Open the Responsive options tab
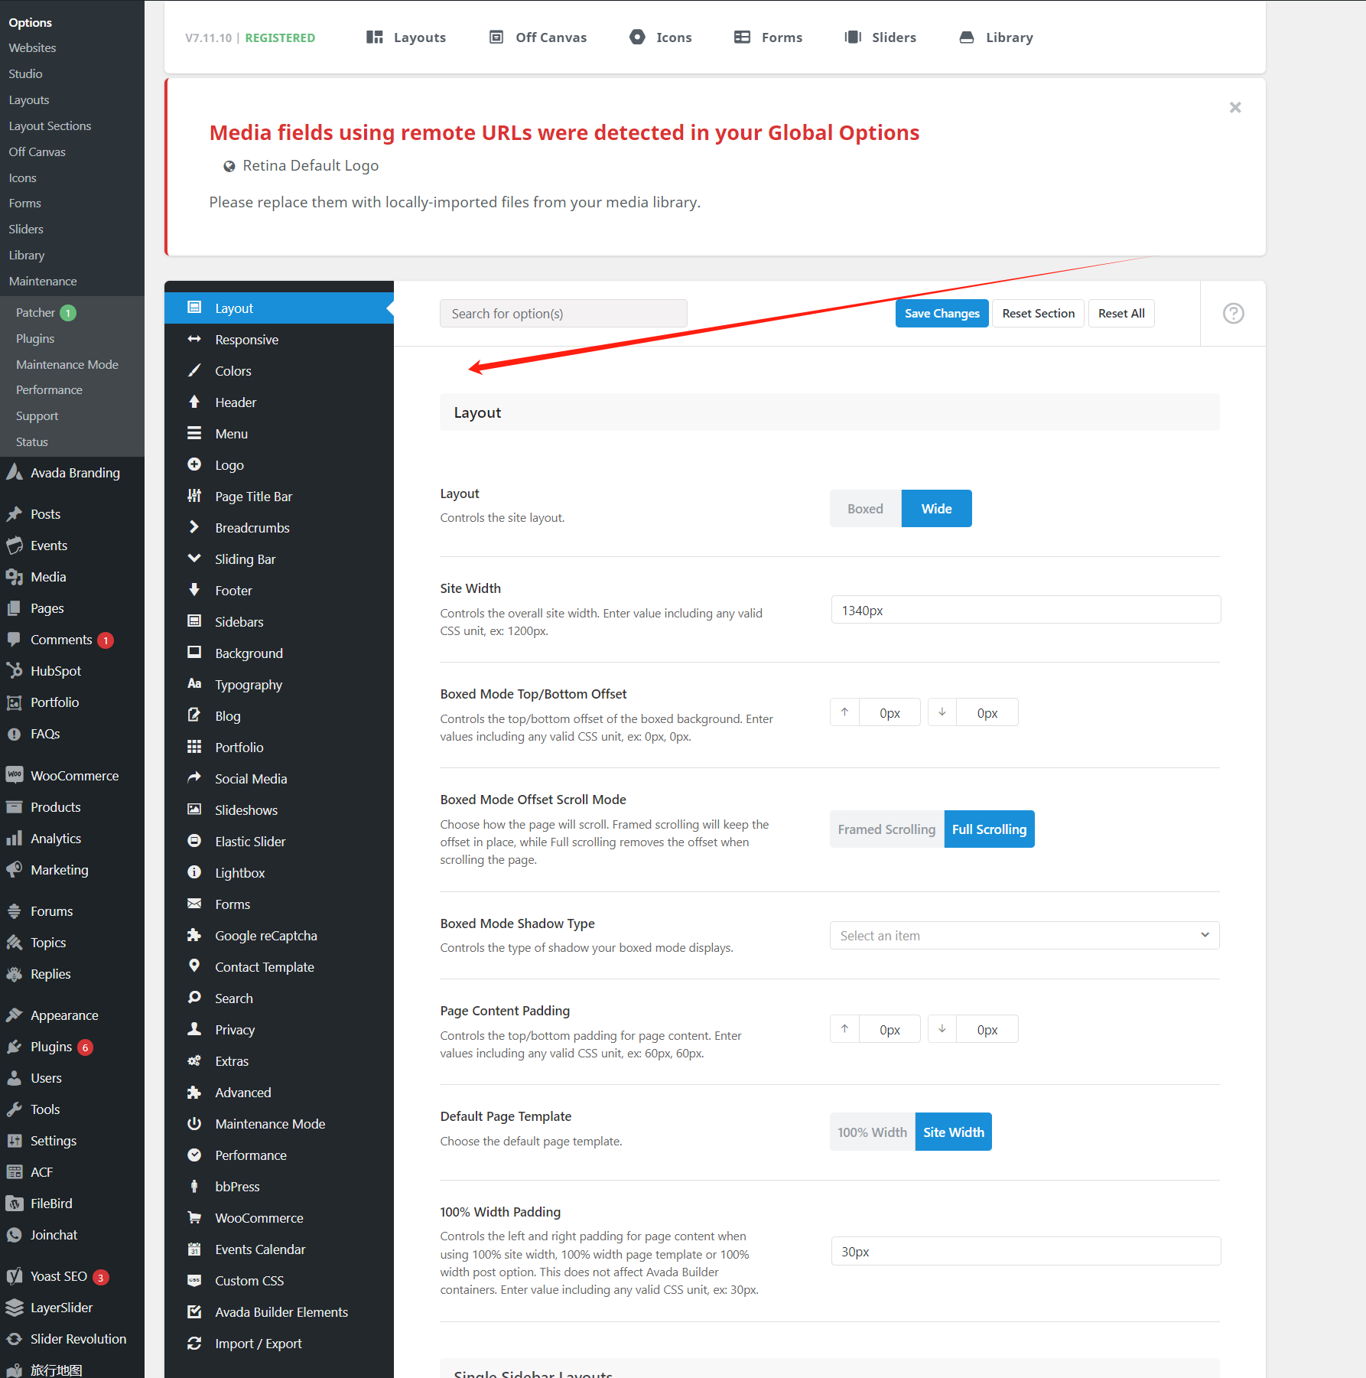The image size is (1366, 1378). point(246,340)
